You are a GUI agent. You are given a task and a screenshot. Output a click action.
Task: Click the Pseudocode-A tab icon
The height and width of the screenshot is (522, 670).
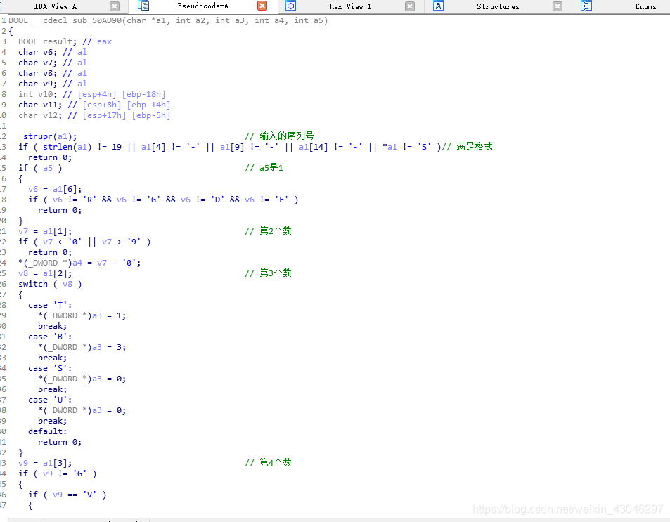pos(143,6)
